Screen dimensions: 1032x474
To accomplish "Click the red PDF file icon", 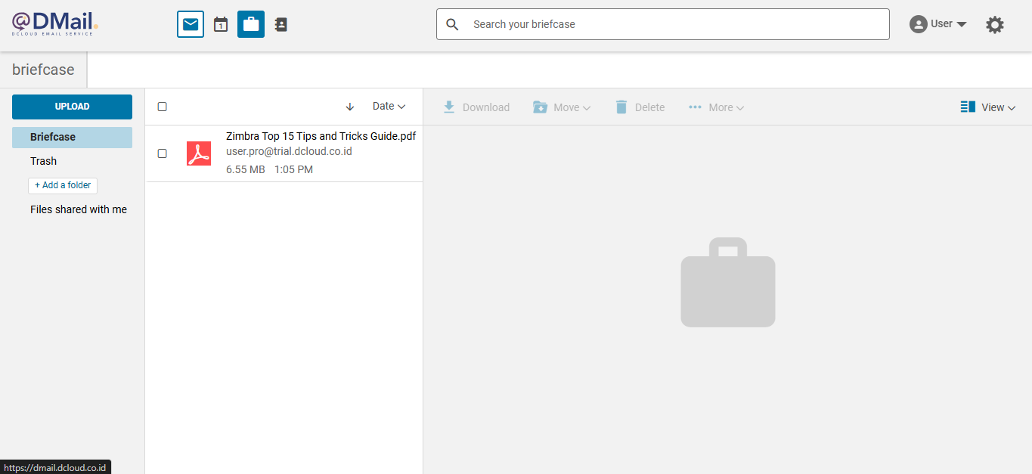I will click(x=199, y=153).
